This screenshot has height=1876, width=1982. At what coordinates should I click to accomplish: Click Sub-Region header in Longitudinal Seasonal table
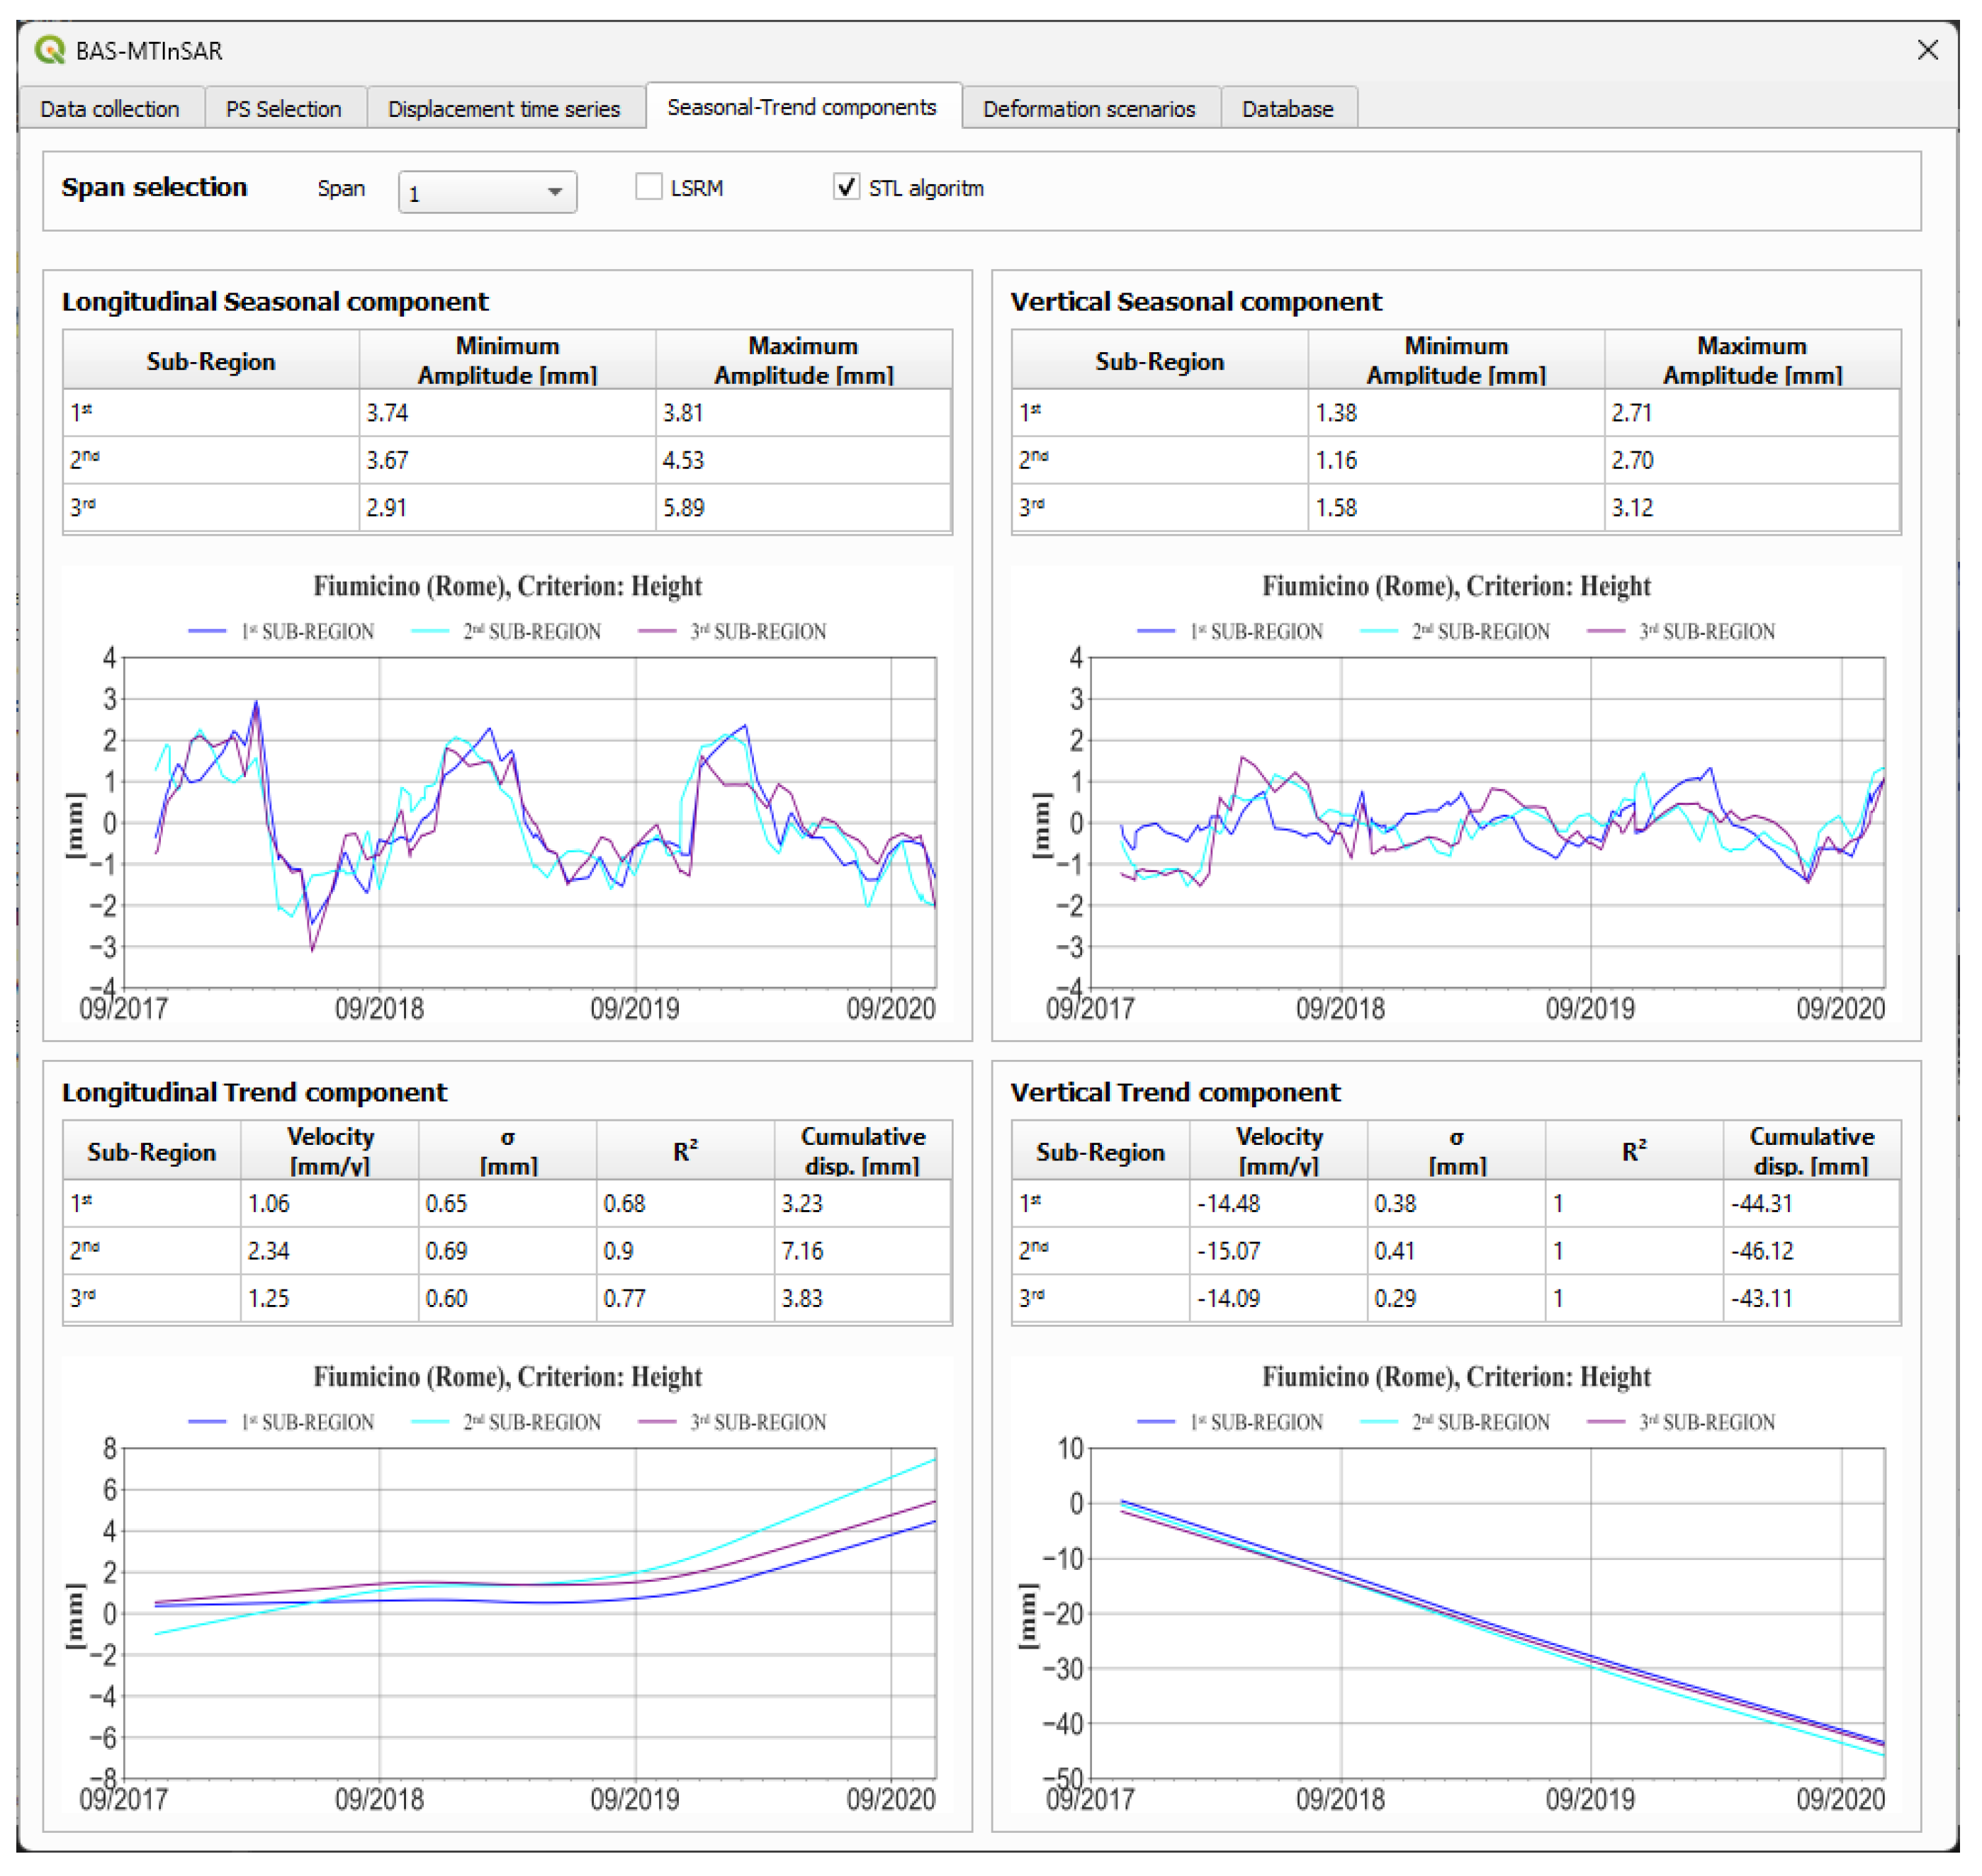[x=210, y=361]
